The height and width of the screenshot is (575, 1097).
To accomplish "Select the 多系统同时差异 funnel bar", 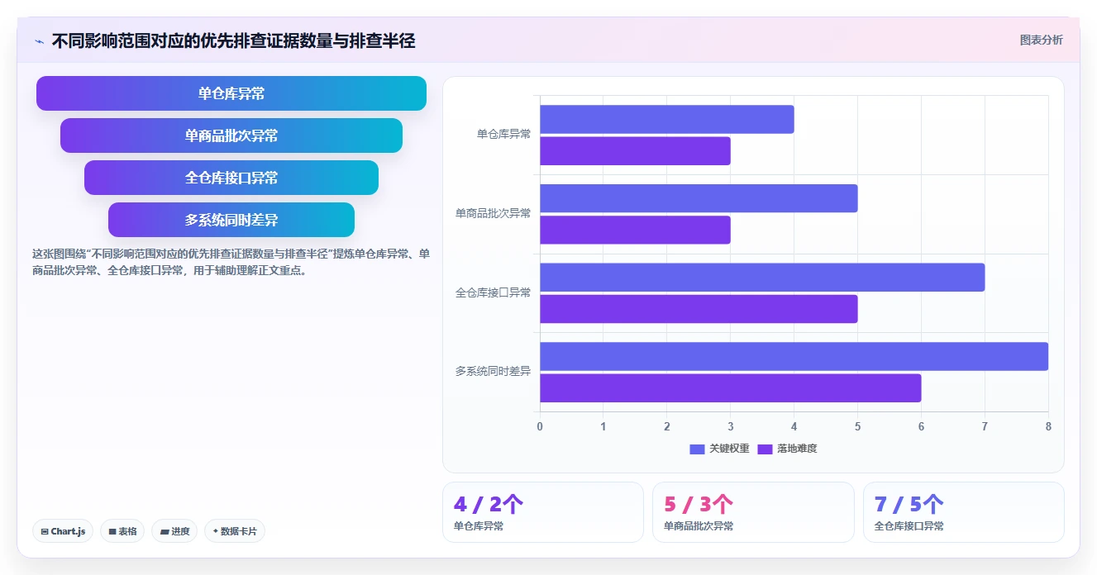I will pyautogui.click(x=231, y=220).
